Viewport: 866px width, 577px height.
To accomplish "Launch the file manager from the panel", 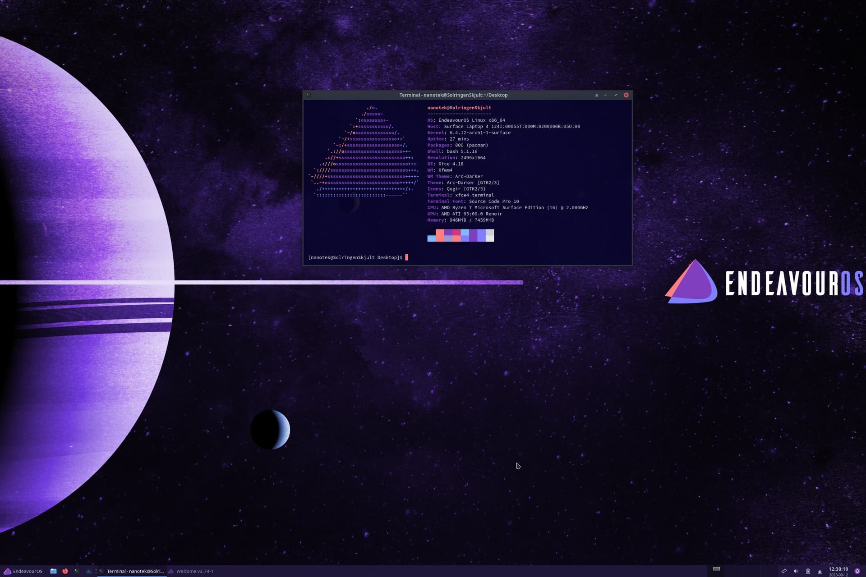I will click(x=53, y=571).
